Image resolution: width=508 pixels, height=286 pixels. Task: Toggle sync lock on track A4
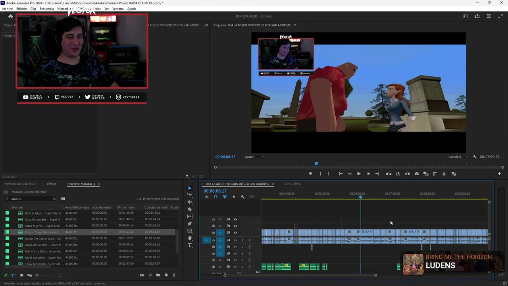tap(228, 260)
